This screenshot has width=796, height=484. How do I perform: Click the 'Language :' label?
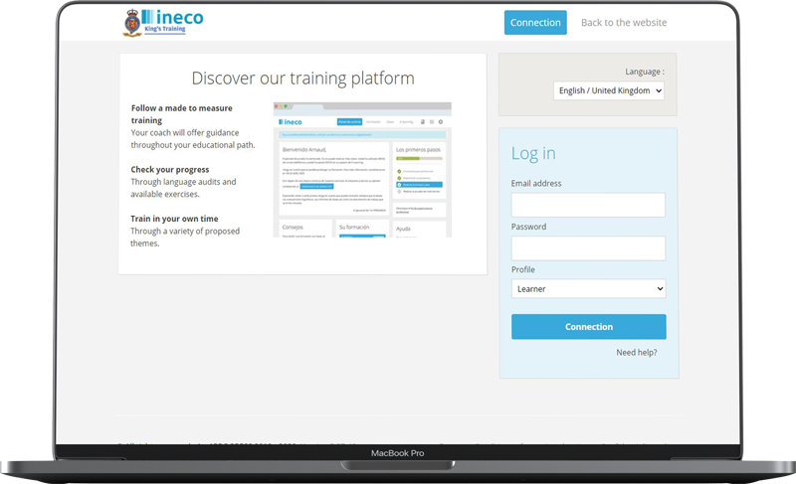pos(645,72)
